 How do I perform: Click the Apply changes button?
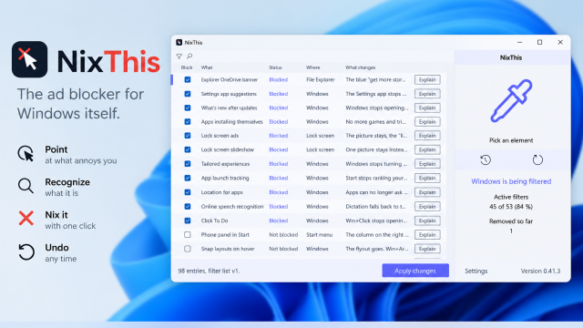coord(415,271)
